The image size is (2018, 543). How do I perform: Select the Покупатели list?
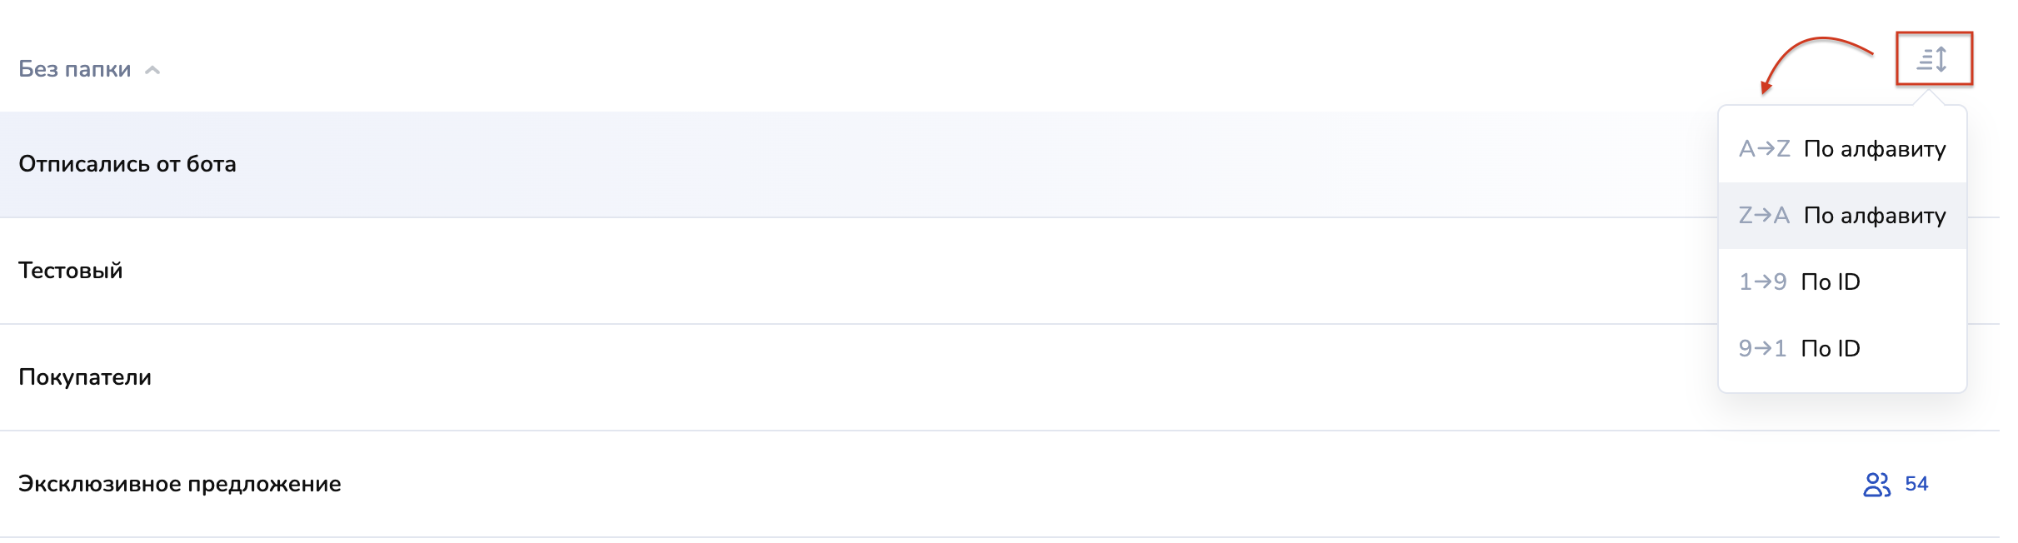click(x=85, y=377)
